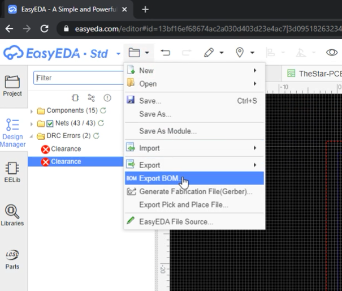
Task: Collapse the DRC Errors tree folder
Action: (32, 136)
